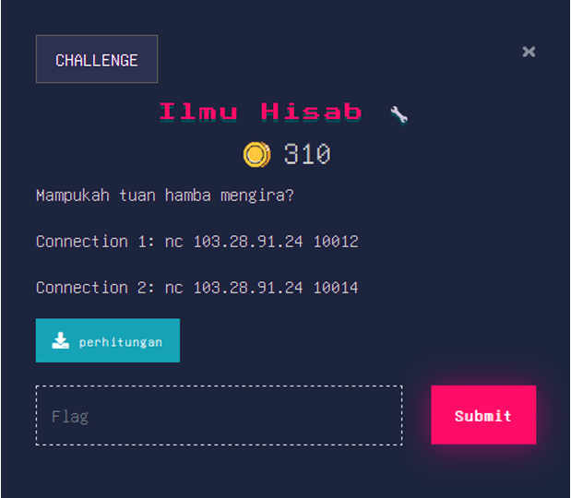Close the challenge dialog with the X
The width and height of the screenshot is (571, 498).
click(529, 52)
